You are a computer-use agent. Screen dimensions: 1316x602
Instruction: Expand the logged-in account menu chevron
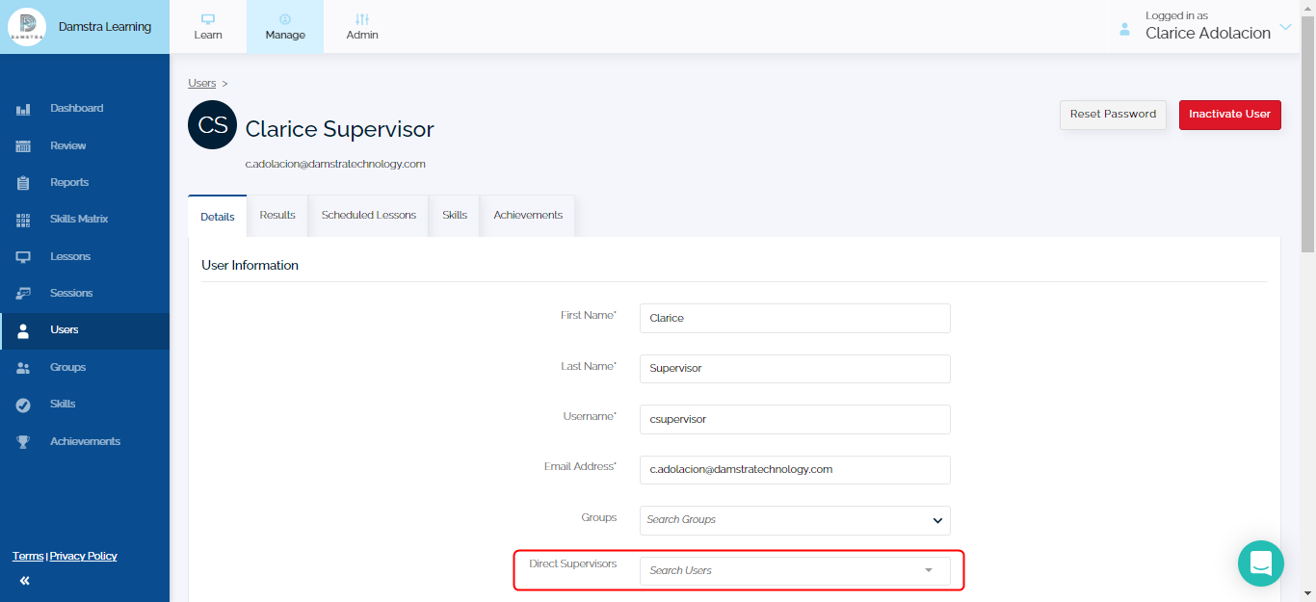(x=1286, y=27)
